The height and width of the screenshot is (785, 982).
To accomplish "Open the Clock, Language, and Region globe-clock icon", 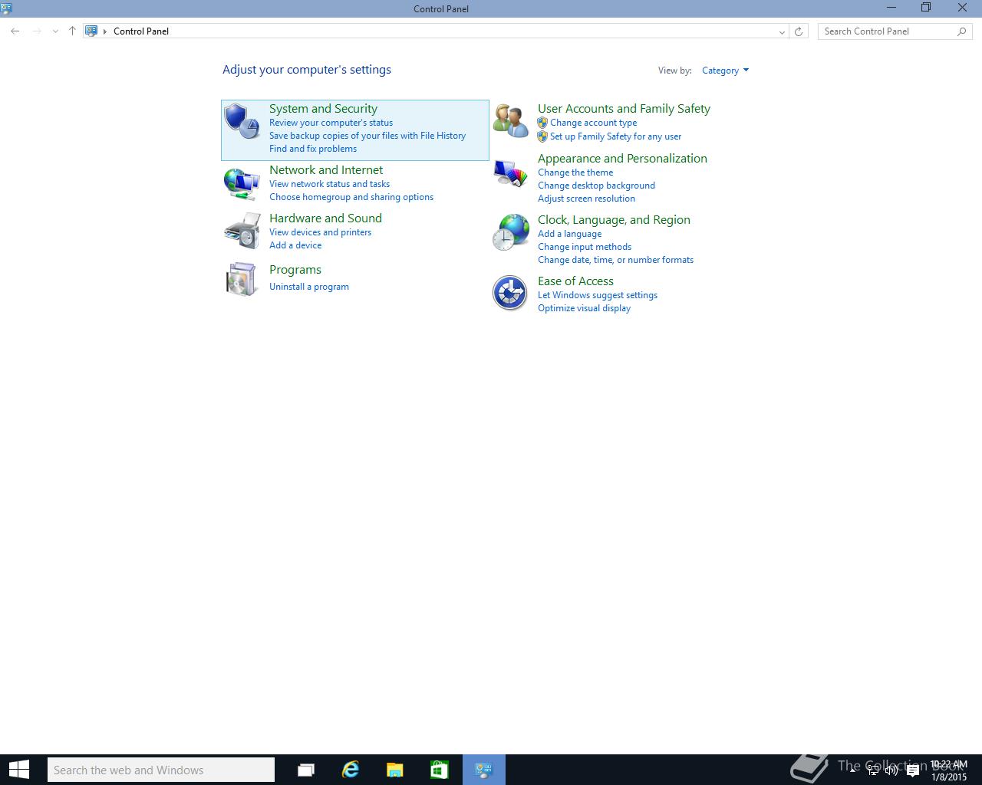I will point(510,232).
